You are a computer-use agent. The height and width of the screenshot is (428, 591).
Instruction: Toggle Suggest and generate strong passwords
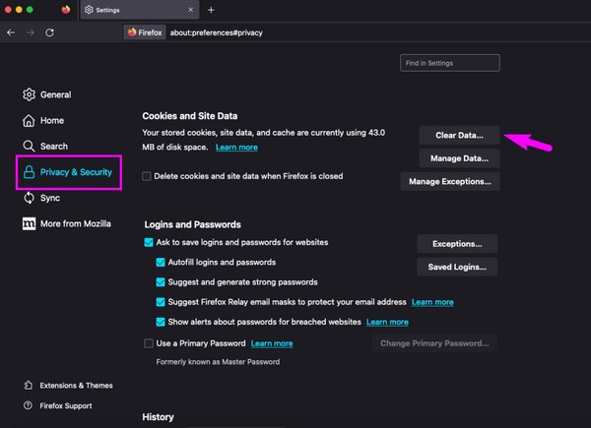(161, 282)
